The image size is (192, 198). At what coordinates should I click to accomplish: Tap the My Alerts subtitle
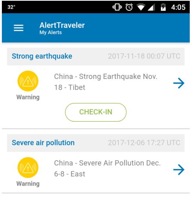click(51, 32)
